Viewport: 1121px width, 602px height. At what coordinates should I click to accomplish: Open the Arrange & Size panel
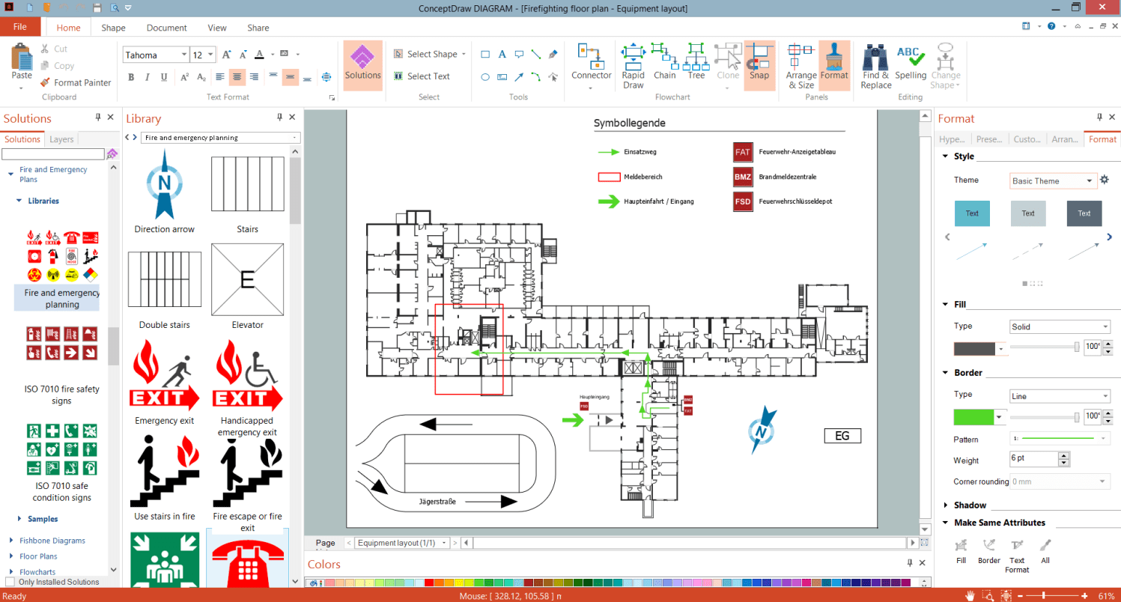801,64
